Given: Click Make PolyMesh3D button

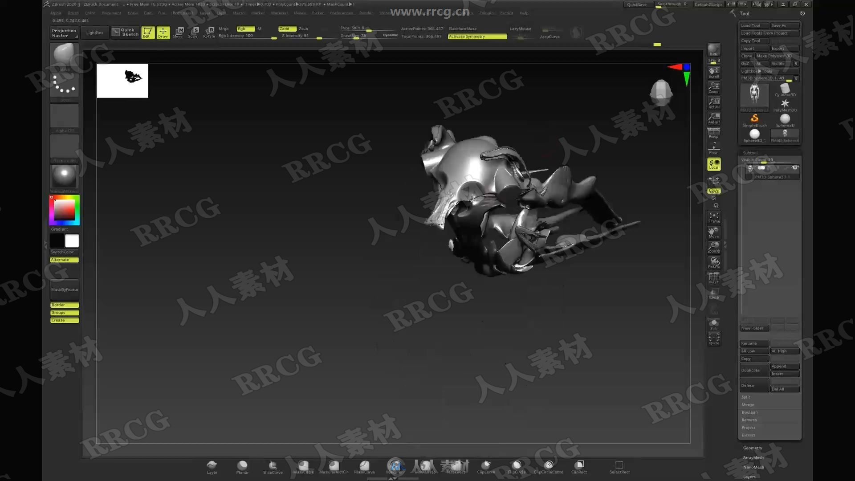Looking at the screenshot, I should [777, 56].
